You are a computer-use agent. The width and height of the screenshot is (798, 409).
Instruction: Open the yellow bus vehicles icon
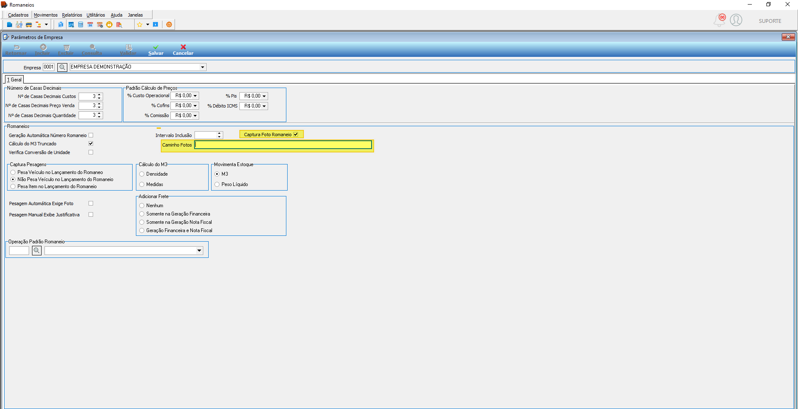pyautogui.click(x=29, y=24)
